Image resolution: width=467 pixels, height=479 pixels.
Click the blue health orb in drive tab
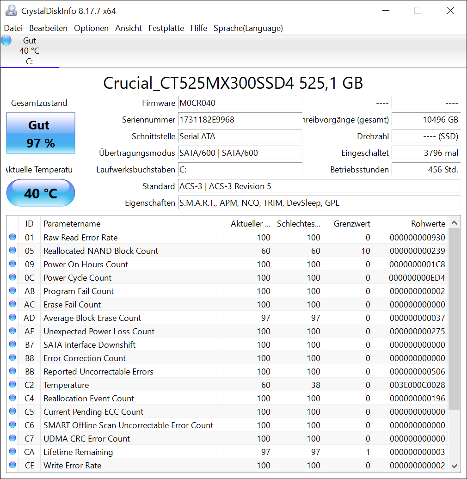pos(6,40)
